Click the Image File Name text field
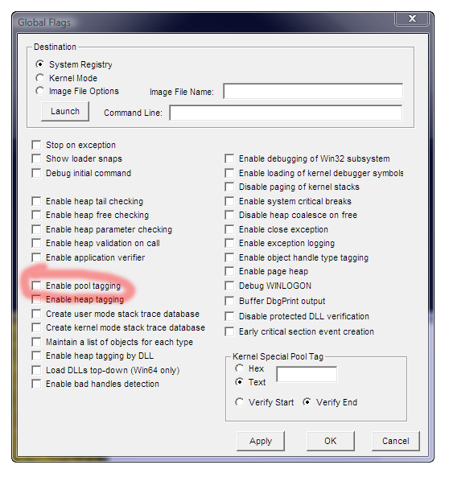This screenshot has height=477, width=449. pos(313,91)
